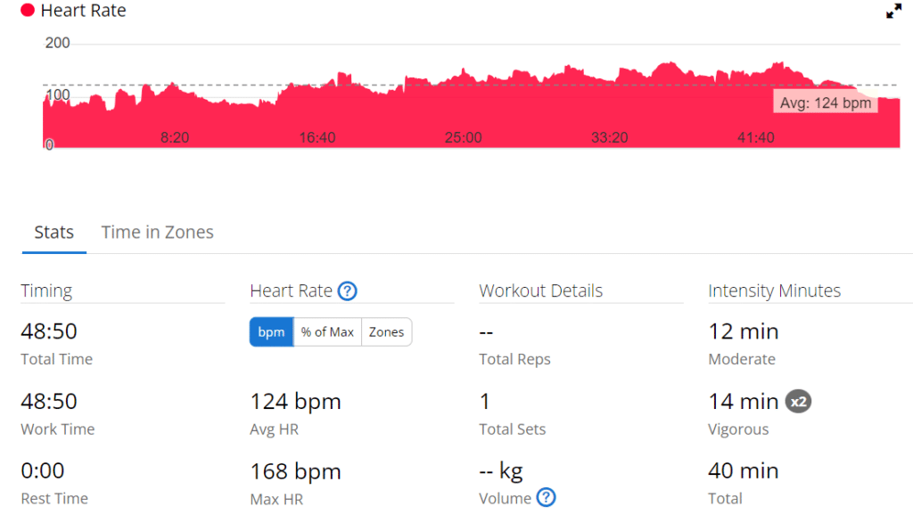
Task: Select the bpm display toggle
Action: point(271,332)
